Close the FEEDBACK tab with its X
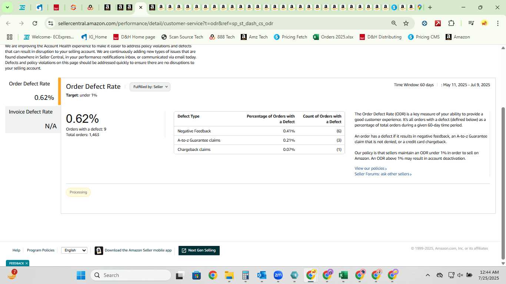This screenshot has height=284, width=506. click(x=27, y=263)
